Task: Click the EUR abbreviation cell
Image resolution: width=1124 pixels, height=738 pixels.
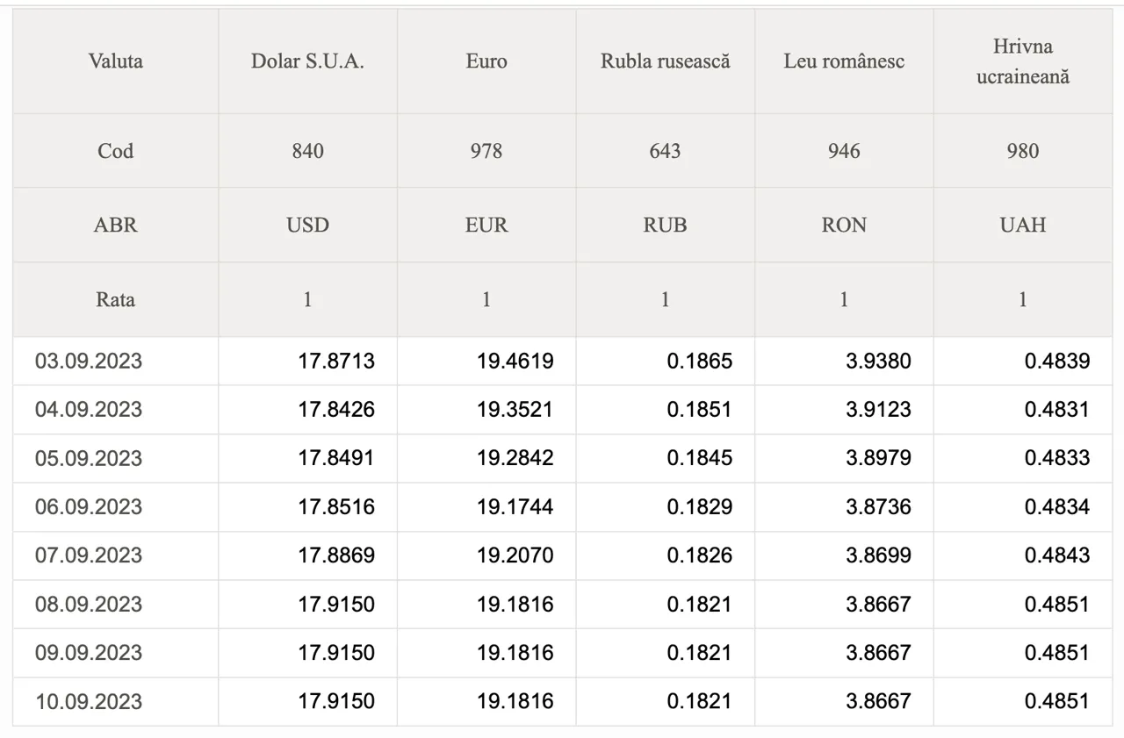Action: [486, 225]
